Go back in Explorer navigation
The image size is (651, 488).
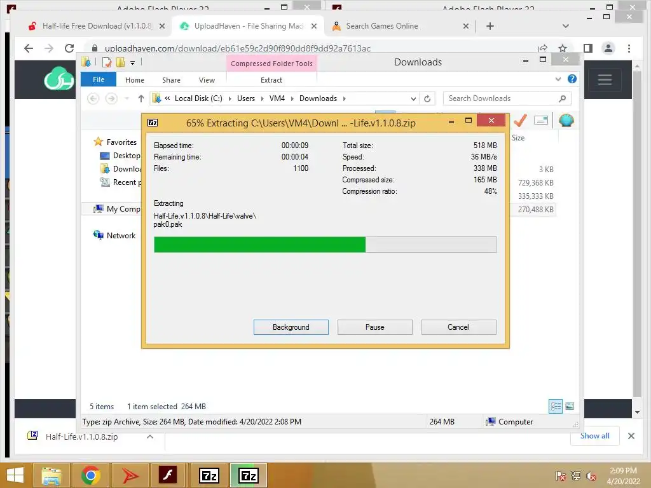coord(93,98)
